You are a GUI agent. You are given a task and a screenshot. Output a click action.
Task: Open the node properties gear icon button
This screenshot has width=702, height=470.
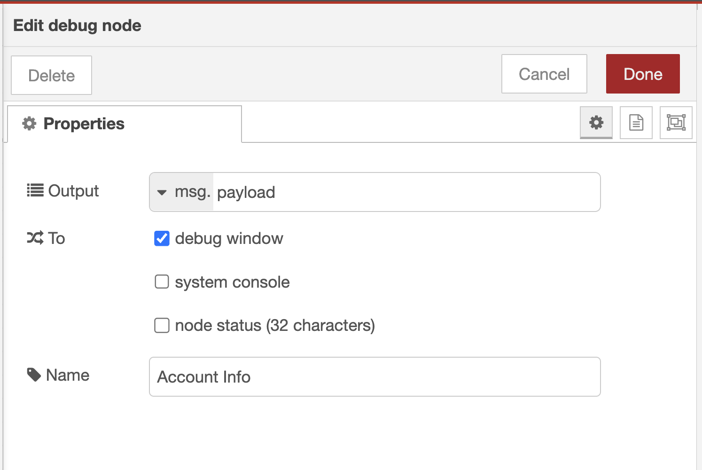click(596, 123)
